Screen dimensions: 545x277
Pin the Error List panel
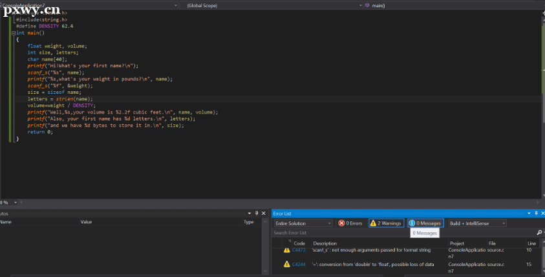[x=536, y=213]
